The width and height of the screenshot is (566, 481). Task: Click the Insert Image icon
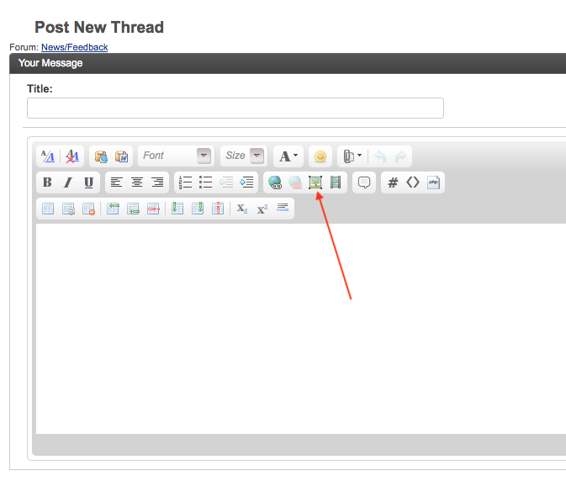tap(315, 182)
